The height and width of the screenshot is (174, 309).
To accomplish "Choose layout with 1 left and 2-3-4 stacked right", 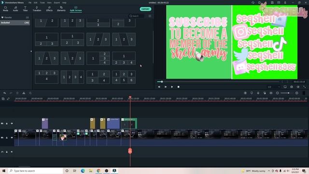I will point(98,58).
